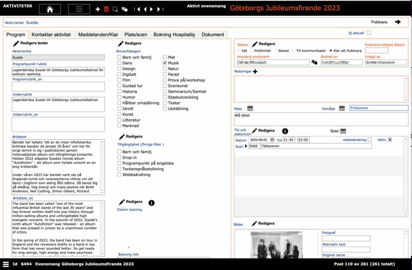Toggle the webbsändning checkbox in schedule row
Viewport: 412px width, 270px height.
coord(370,140)
